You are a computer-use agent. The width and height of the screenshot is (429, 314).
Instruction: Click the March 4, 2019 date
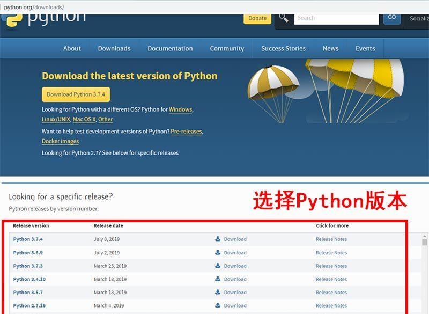tap(109, 305)
